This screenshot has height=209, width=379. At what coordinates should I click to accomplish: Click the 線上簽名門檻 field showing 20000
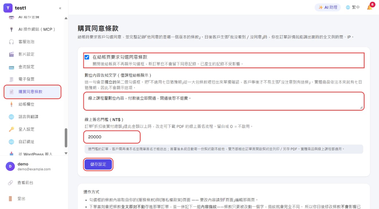tap(112, 137)
